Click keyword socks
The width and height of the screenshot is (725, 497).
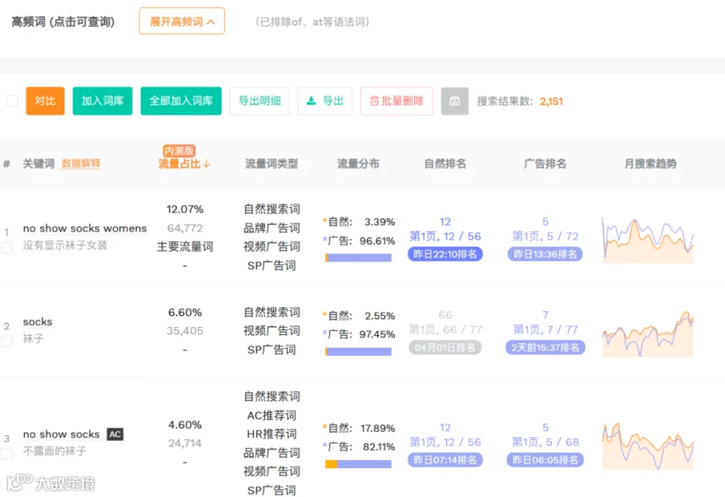[x=37, y=321]
